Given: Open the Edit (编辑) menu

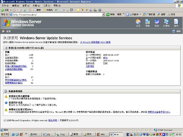Looking at the screenshot, I should pos(16,5).
